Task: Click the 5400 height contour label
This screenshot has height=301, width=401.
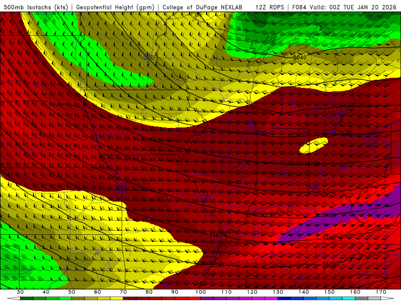Action: tap(329, 215)
